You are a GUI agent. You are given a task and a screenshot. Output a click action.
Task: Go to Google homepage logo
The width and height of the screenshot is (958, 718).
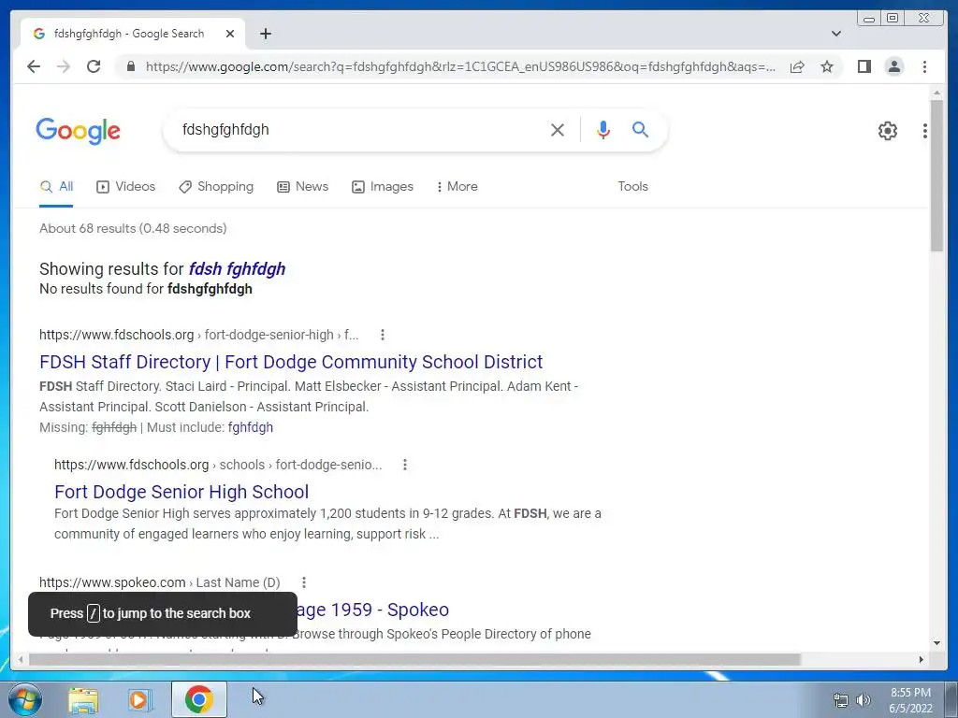click(79, 131)
